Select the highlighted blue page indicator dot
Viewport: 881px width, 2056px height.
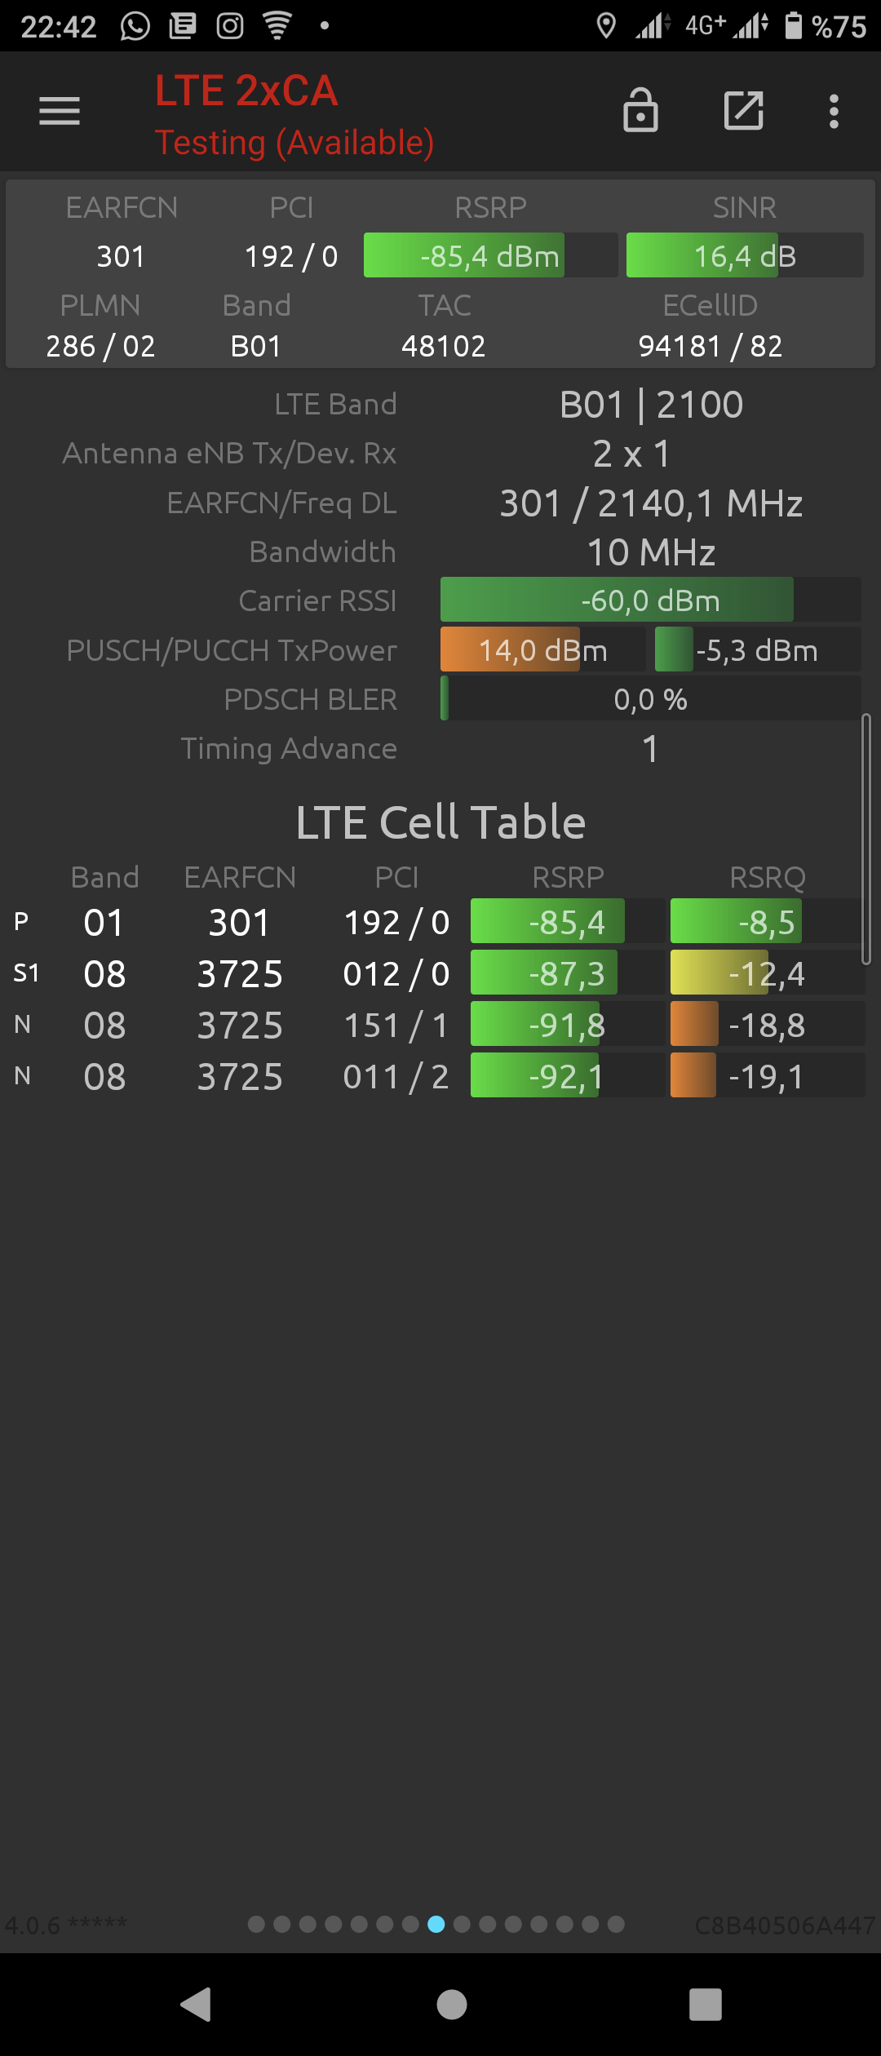[x=436, y=1924]
